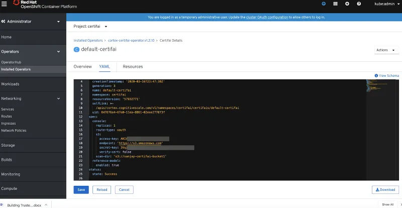The height and width of the screenshot is (208, 402).
Task: Click the View Schema info icon
Action: pos(376,75)
